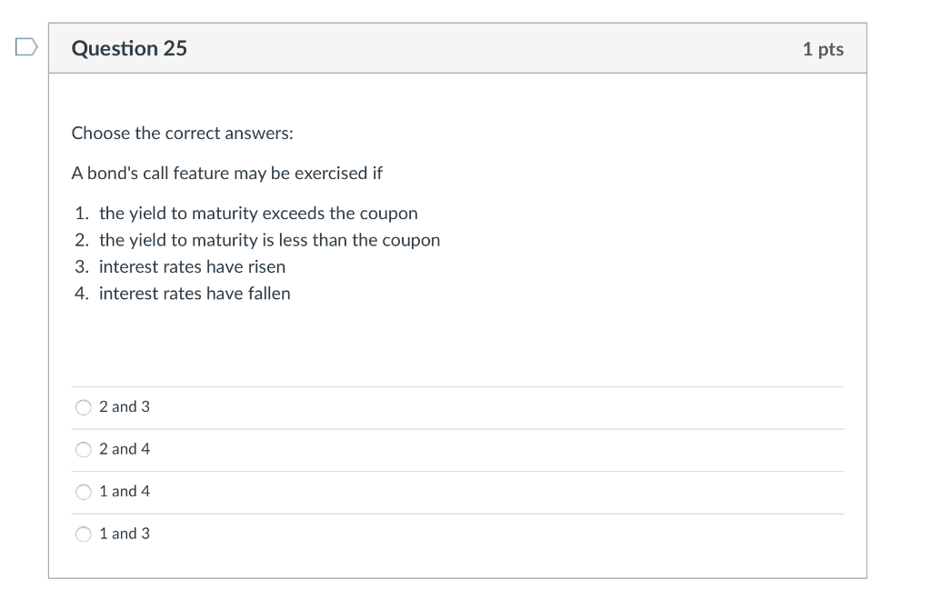Click statement 'yield to maturity exceeds the coupon'
Viewport: 931px width, 600px height.
[x=258, y=214]
